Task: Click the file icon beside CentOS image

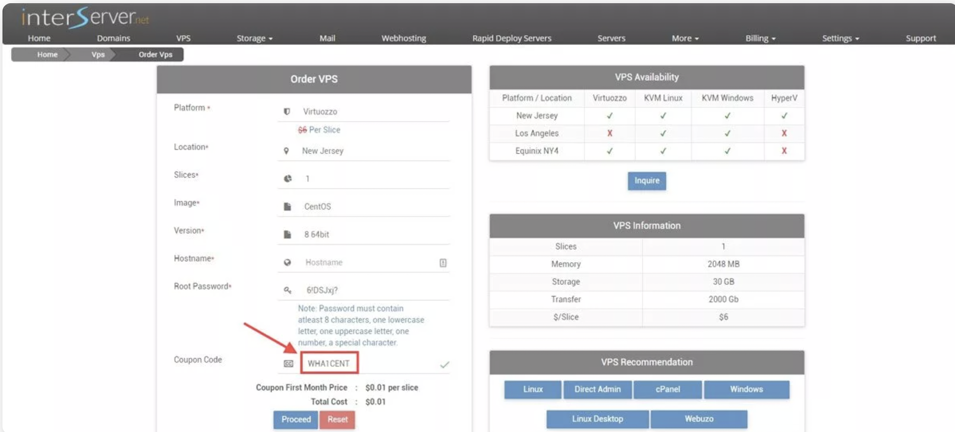Action: pos(287,207)
